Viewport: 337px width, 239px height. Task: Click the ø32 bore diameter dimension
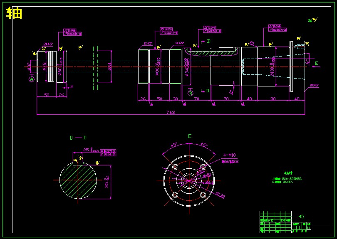30,67
